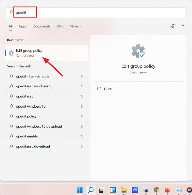
Task: Click the search icon next to 'gpedit msc'
Action: [x=11, y=96]
